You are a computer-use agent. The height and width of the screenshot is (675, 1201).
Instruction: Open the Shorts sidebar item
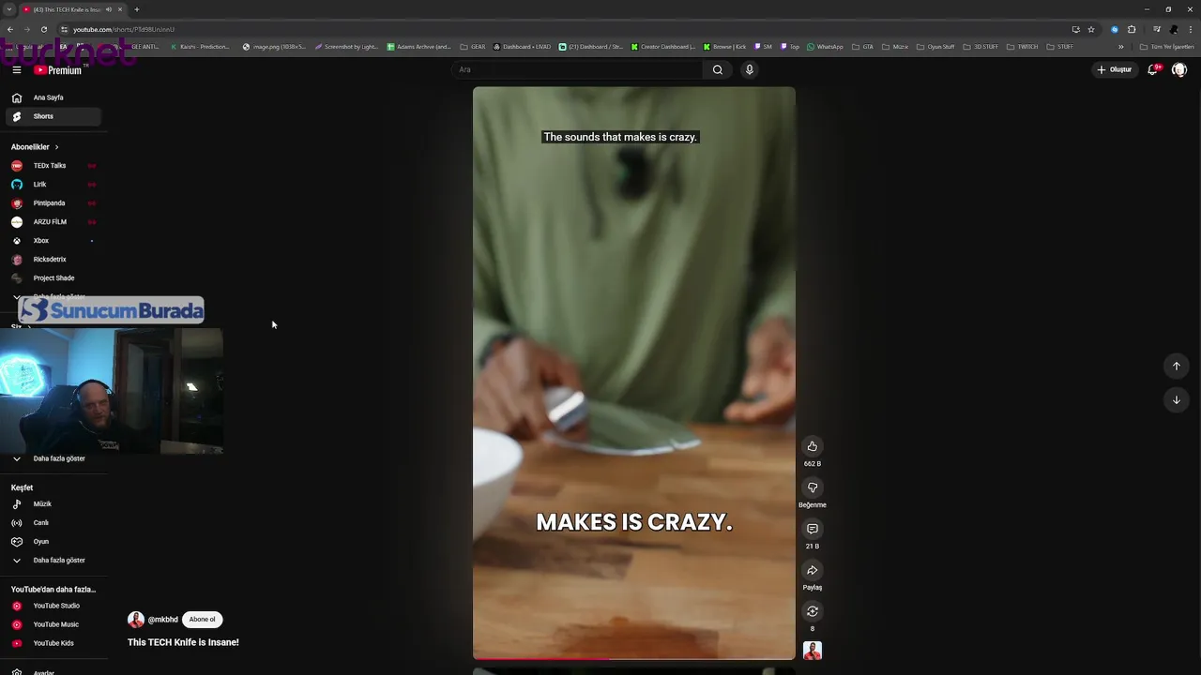click(52, 116)
